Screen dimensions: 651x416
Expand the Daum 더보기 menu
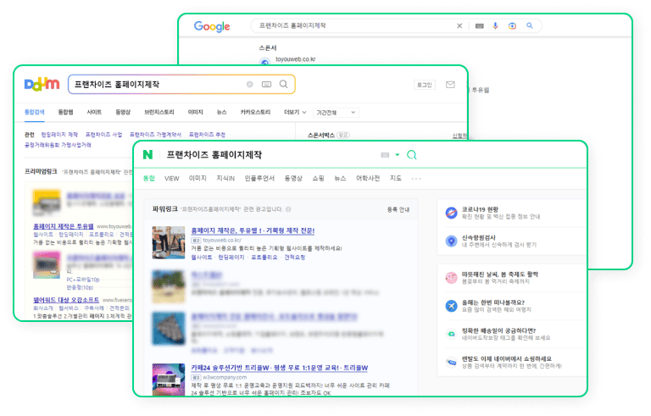(x=294, y=112)
